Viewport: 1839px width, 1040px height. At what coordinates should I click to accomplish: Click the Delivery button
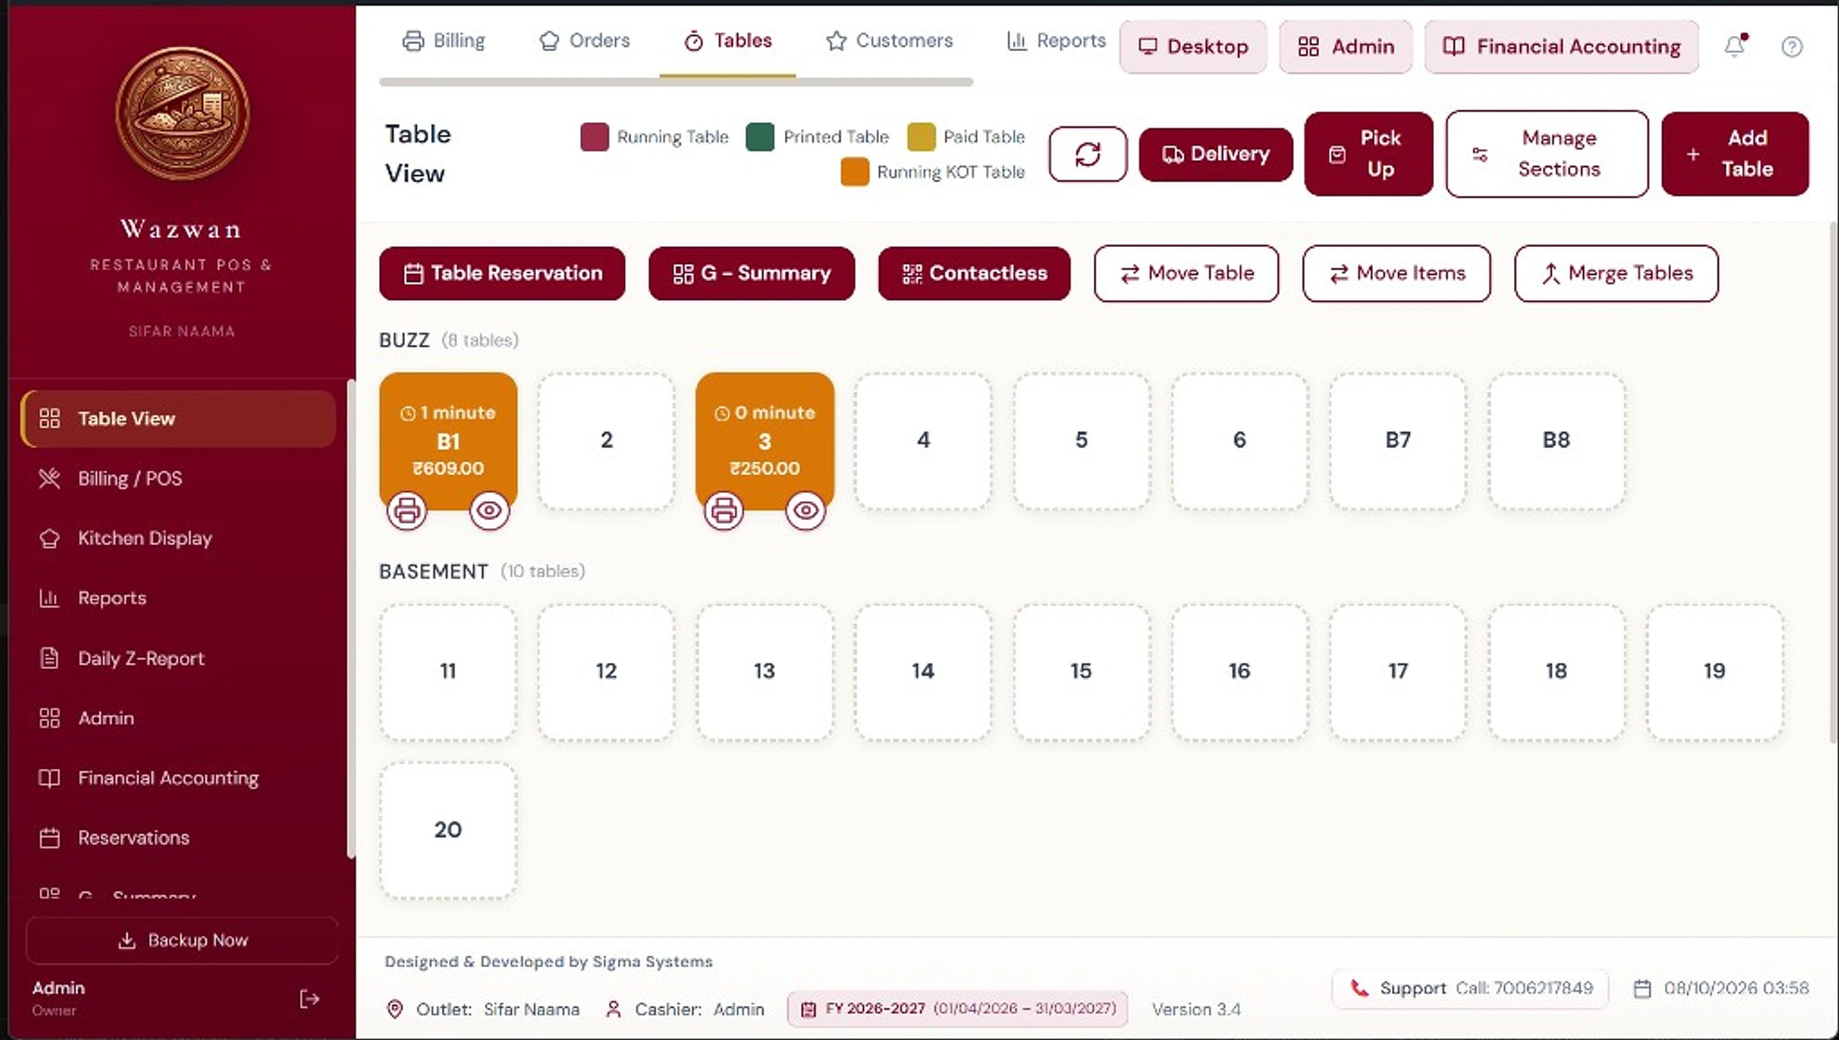[1216, 154]
